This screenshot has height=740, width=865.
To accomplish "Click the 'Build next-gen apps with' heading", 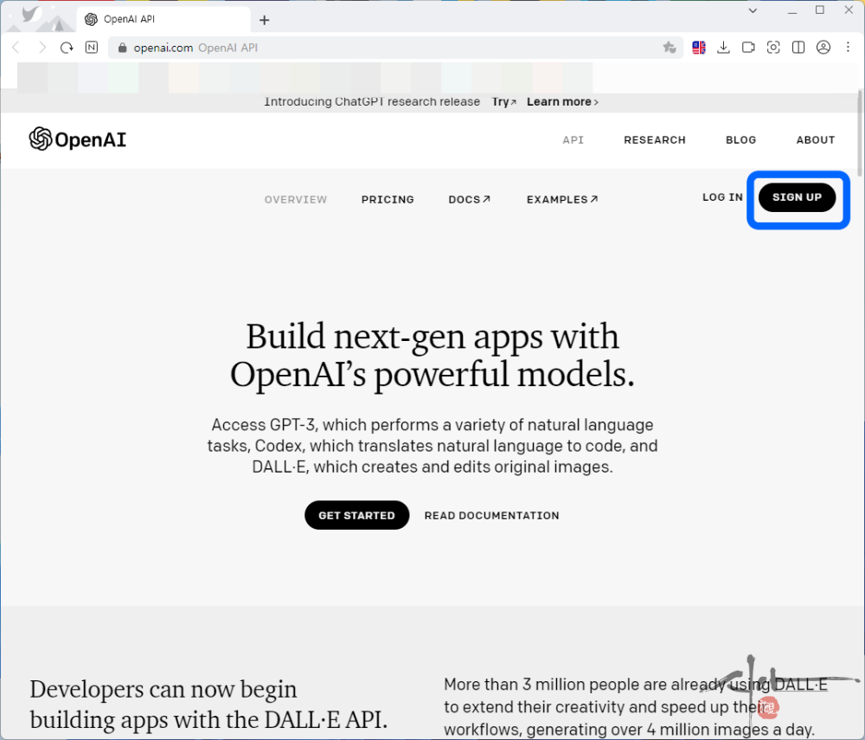I will pos(432,336).
